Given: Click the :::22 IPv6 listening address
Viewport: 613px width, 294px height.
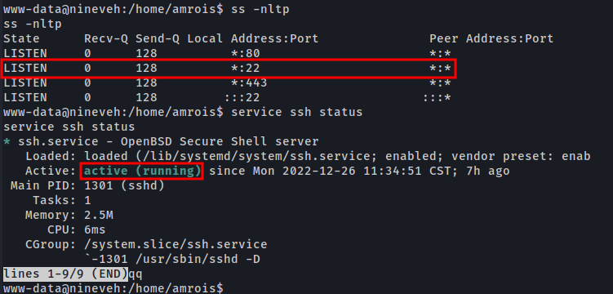Looking at the screenshot, I should pyautogui.click(x=242, y=98).
